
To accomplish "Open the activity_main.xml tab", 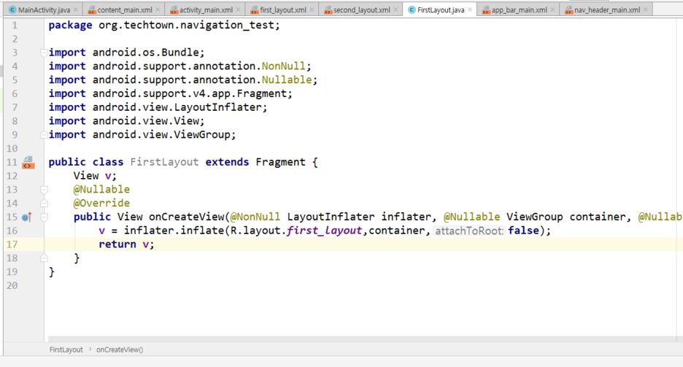I will pos(206,9).
